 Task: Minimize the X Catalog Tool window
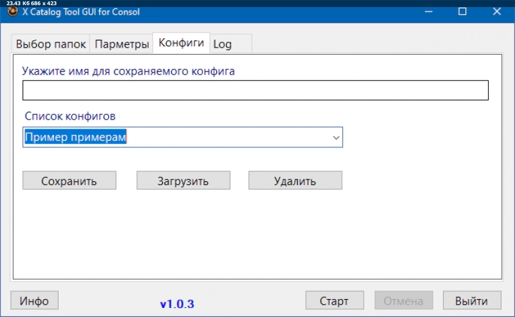(x=428, y=12)
